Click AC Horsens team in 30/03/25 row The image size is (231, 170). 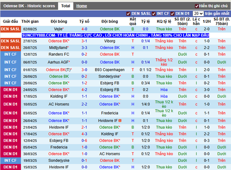point(110,154)
